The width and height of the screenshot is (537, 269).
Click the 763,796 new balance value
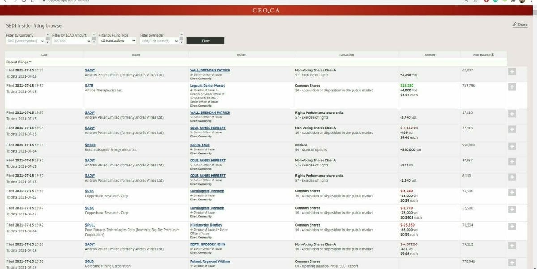click(469, 86)
